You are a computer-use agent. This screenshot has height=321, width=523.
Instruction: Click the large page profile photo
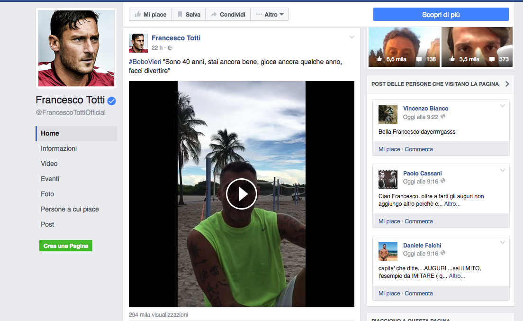pyautogui.click(x=76, y=48)
